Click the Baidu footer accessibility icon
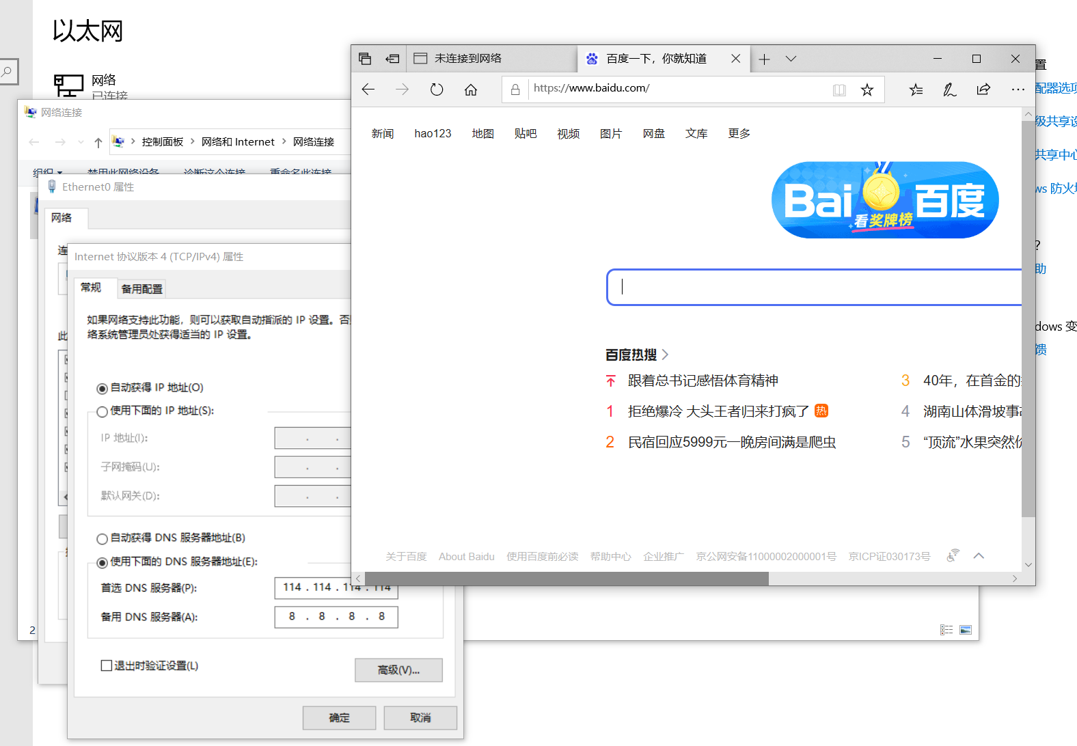This screenshot has height=746, width=1077. [953, 556]
